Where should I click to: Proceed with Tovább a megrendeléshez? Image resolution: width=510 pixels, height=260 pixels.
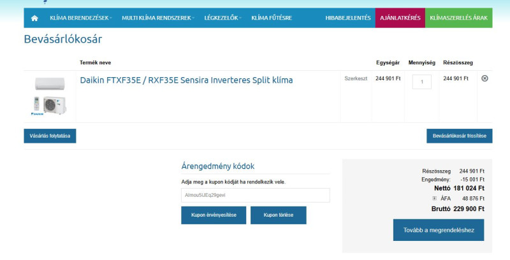tap(438, 230)
